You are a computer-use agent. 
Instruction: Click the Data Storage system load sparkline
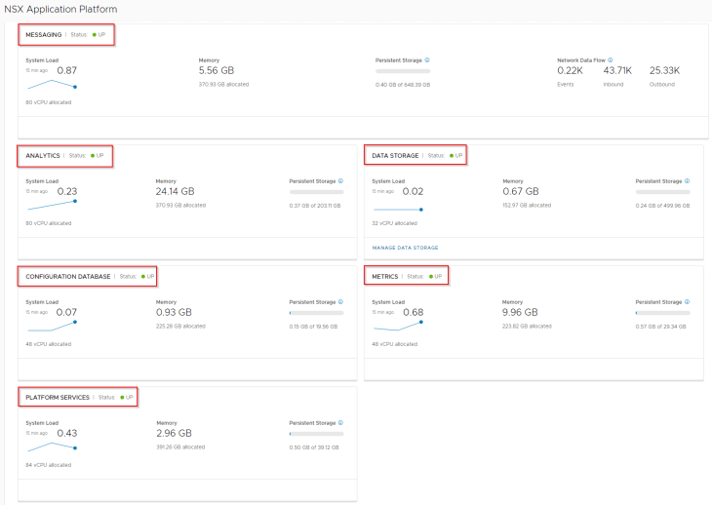coord(398,210)
